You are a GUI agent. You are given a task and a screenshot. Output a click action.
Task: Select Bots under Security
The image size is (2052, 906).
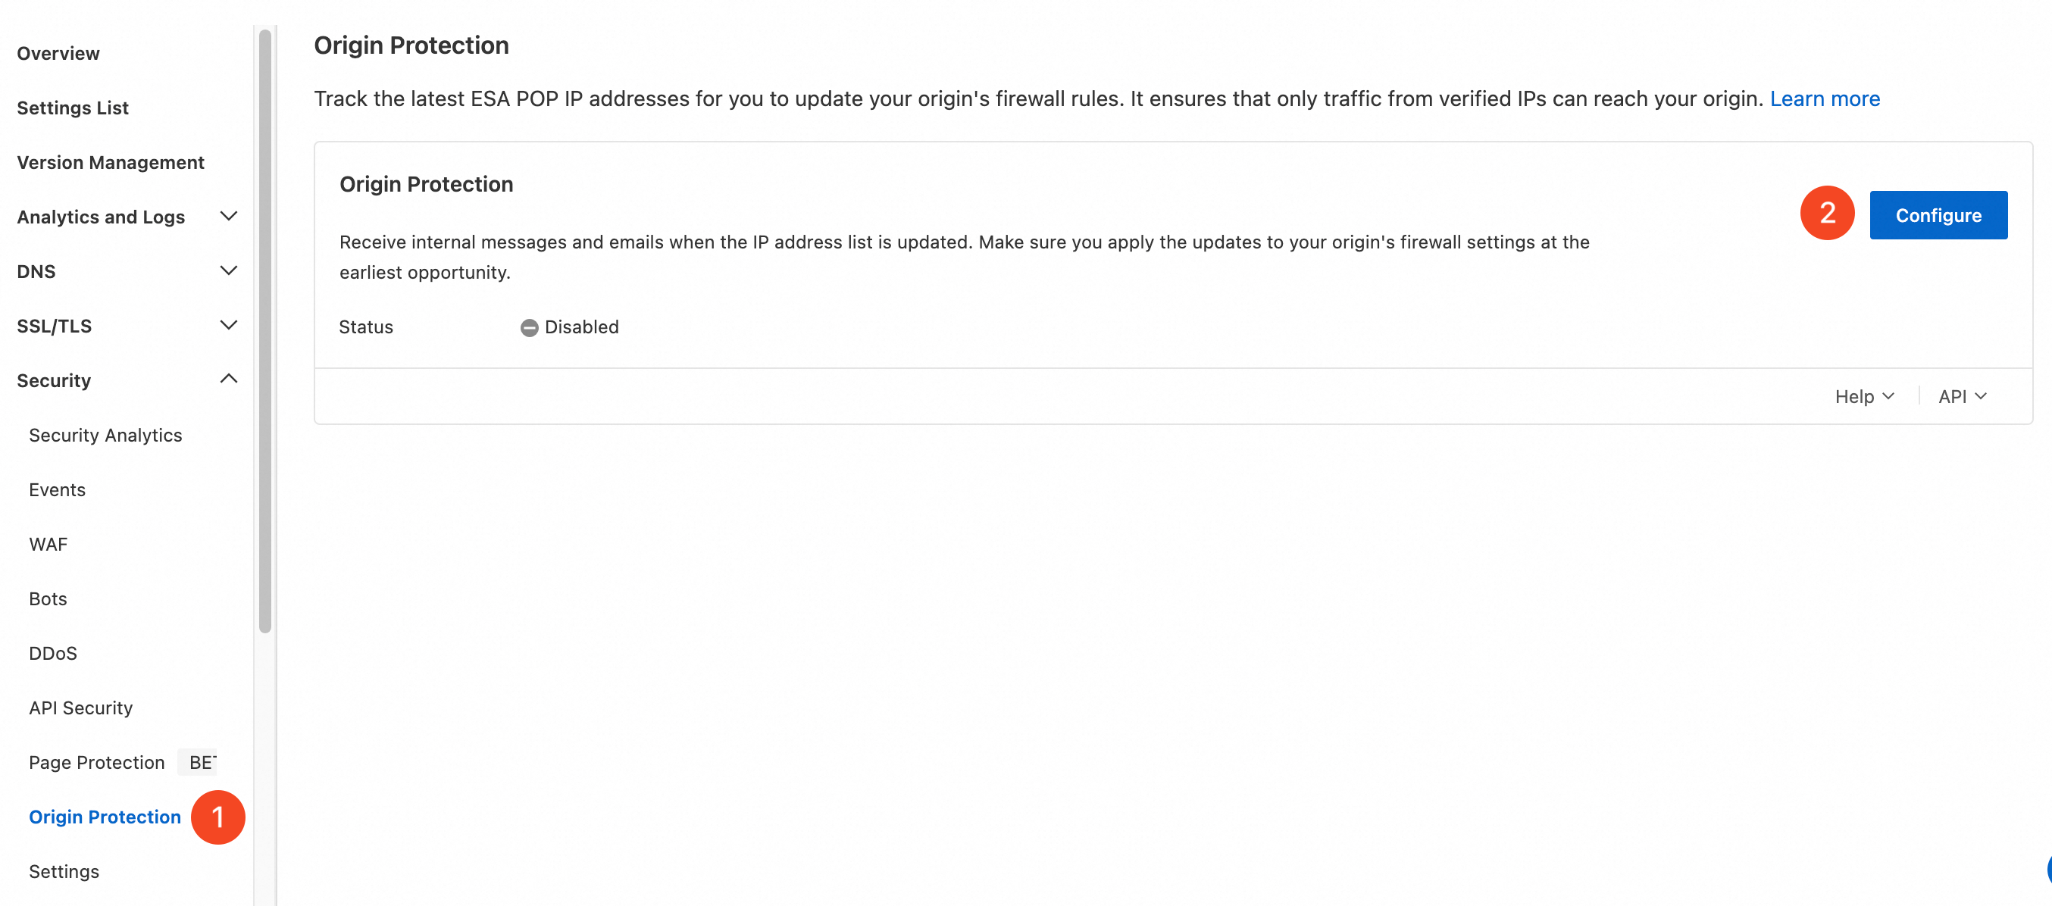[48, 598]
